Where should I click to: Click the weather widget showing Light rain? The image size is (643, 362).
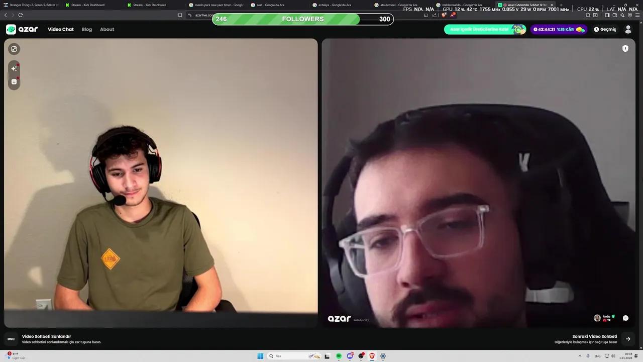coord(15,356)
